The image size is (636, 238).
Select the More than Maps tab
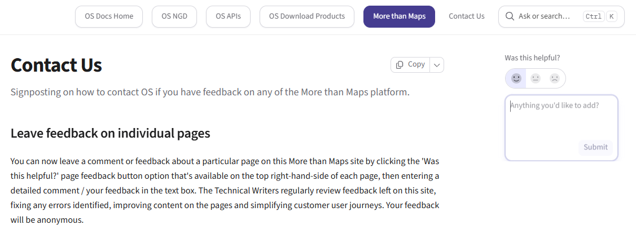[x=399, y=16]
